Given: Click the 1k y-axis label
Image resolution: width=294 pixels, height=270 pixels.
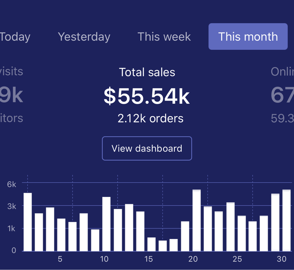Looking at the screenshot, I should coord(12,229).
